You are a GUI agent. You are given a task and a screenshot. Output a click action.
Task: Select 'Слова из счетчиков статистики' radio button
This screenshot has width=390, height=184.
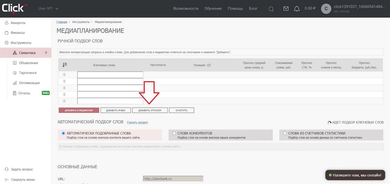[284, 133]
